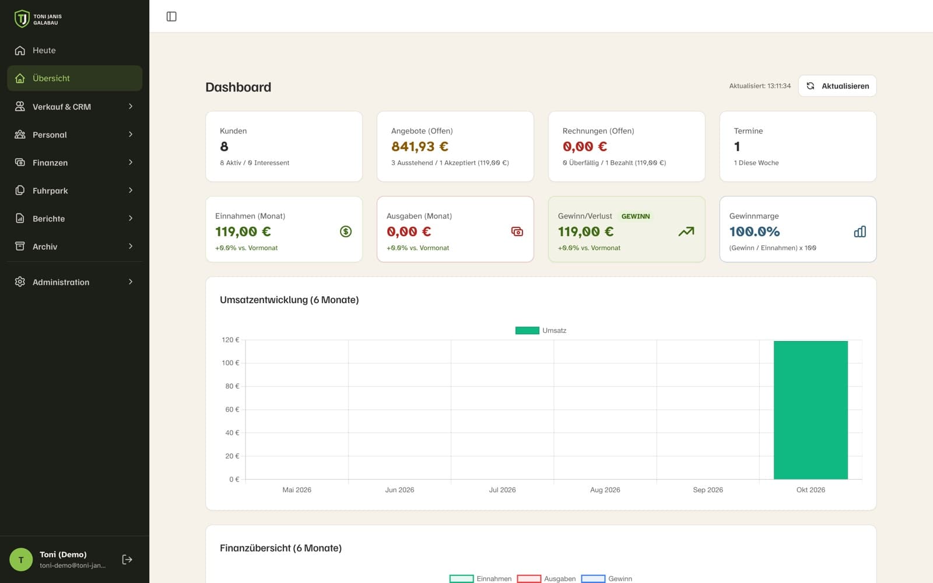Toggle the blue Gewinn legend swatch
This screenshot has width=933, height=583.
coord(593,579)
